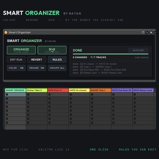Click the REVERT button
159x159 pixels.
[37, 60]
